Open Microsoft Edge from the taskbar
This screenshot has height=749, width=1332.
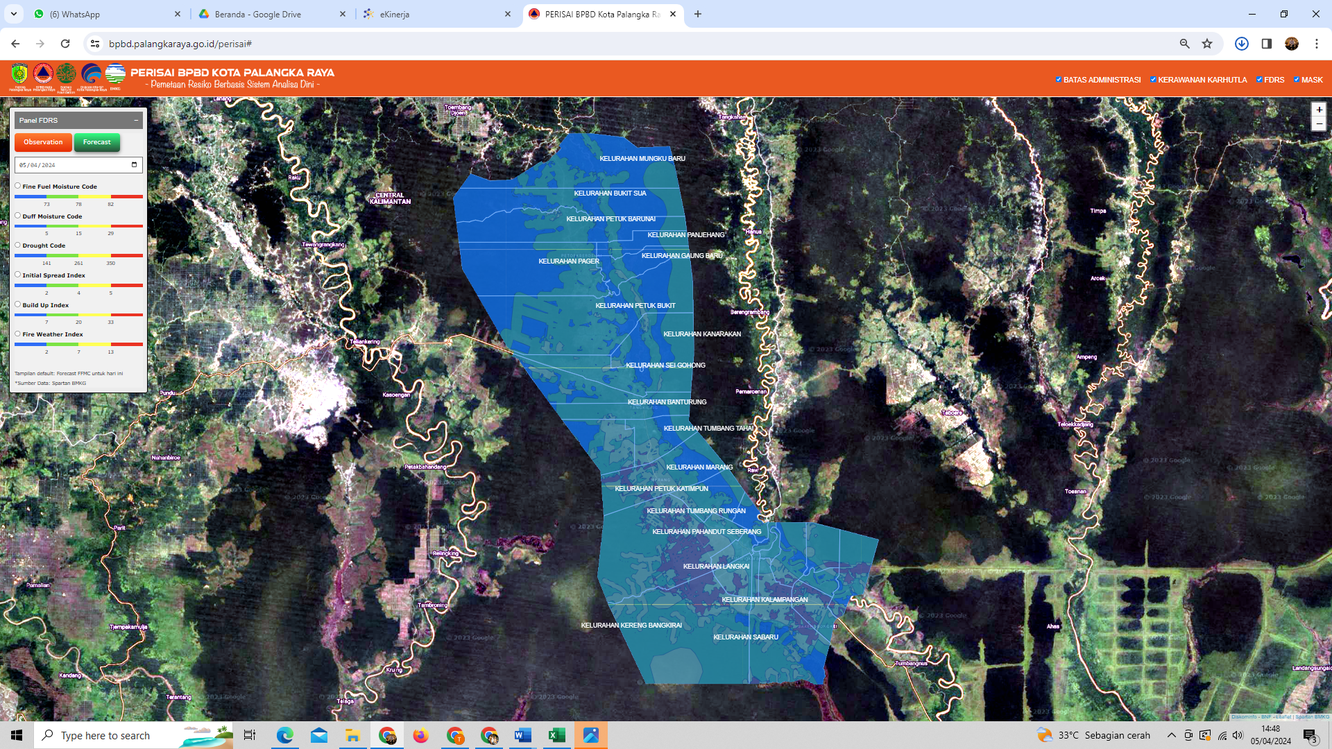tap(285, 735)
